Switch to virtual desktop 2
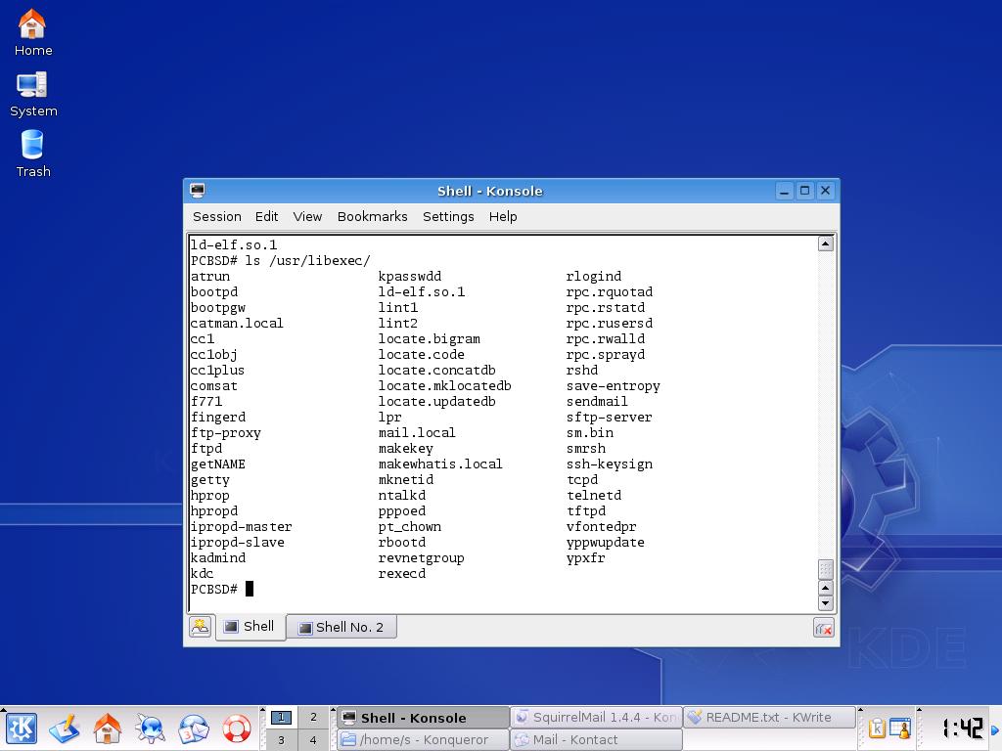Image resolution: width=1002 pixels, height=751 pixels. click(313, 717)
